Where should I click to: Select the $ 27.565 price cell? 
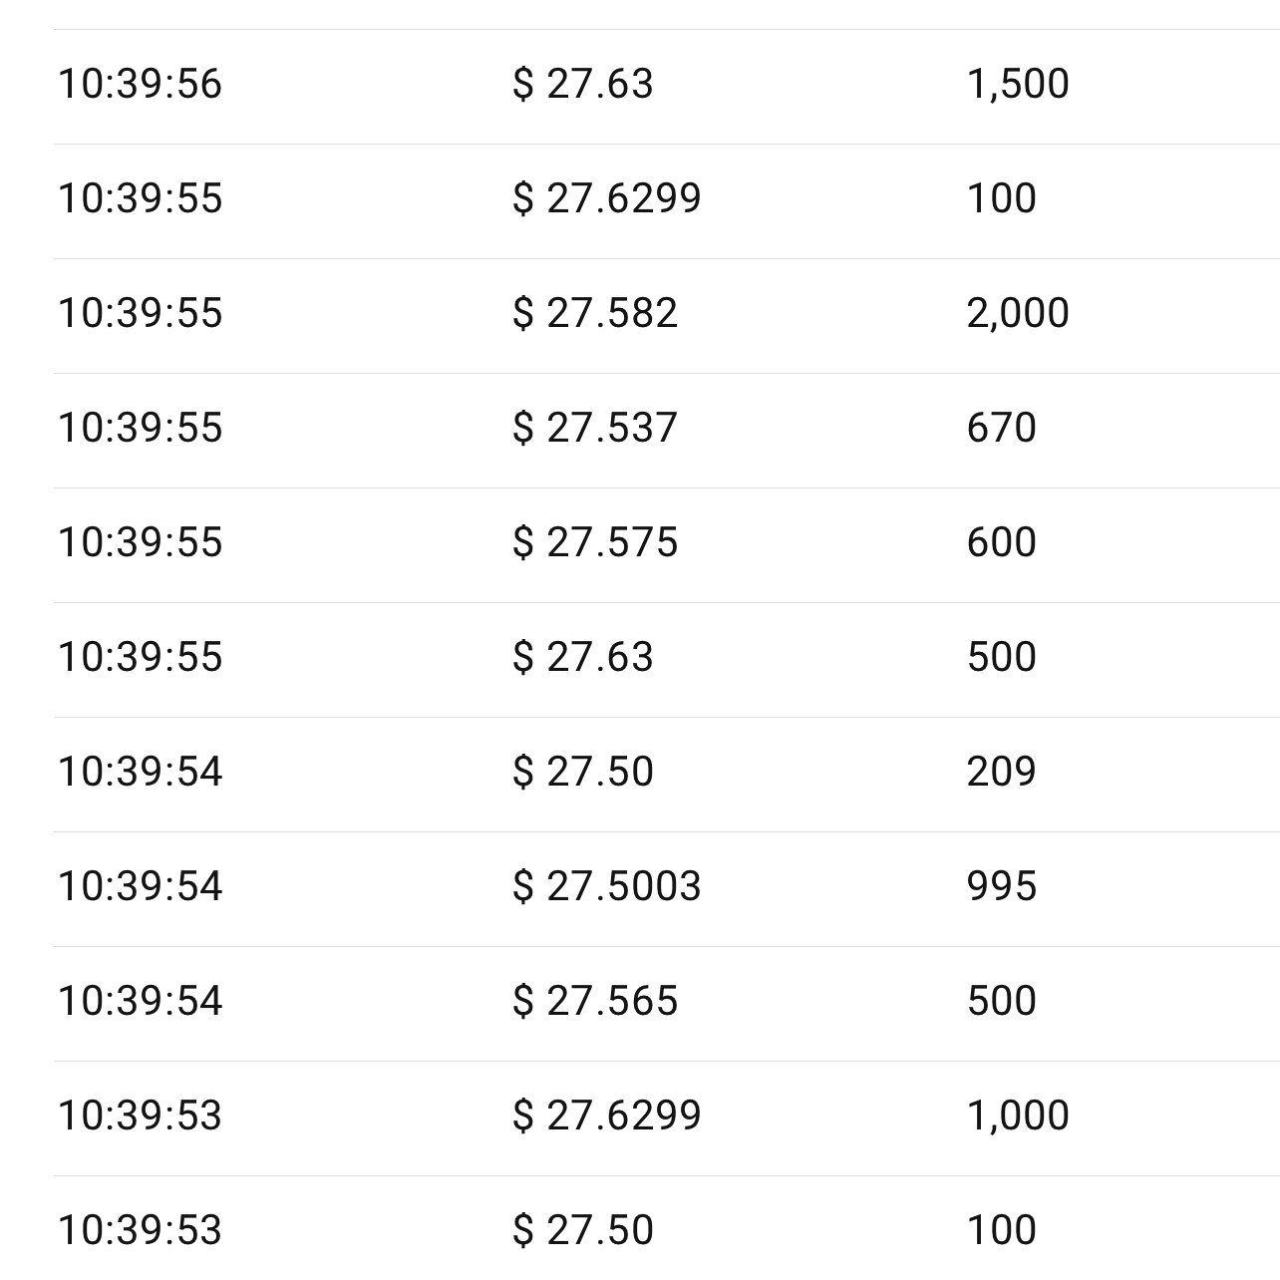click(595, 1001)
